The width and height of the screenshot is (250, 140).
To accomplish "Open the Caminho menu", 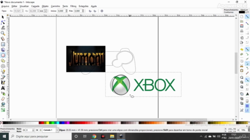I will pyautogui.click(x=55, y=6).
